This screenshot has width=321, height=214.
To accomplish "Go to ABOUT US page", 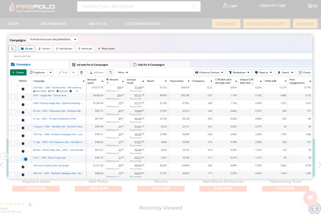I will coord(98,24).
